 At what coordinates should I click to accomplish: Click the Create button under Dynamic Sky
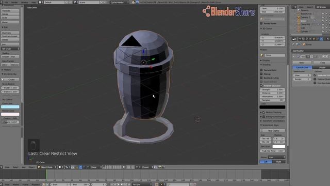[10, 80]
